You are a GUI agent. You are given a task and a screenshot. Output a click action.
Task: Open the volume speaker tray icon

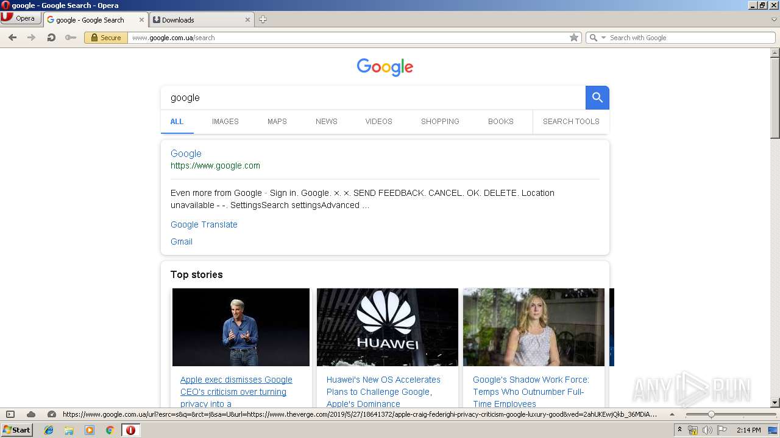707,430
